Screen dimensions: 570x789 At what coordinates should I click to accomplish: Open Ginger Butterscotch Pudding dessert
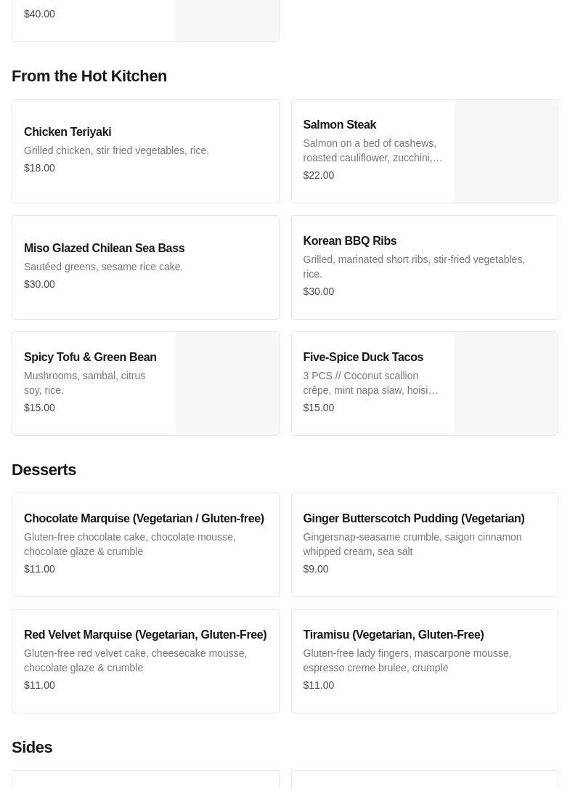tap(424, 544)
